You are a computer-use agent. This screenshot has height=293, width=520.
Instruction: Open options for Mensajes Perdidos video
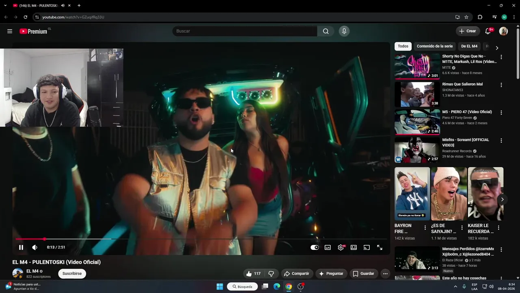(x=501, y=250)
